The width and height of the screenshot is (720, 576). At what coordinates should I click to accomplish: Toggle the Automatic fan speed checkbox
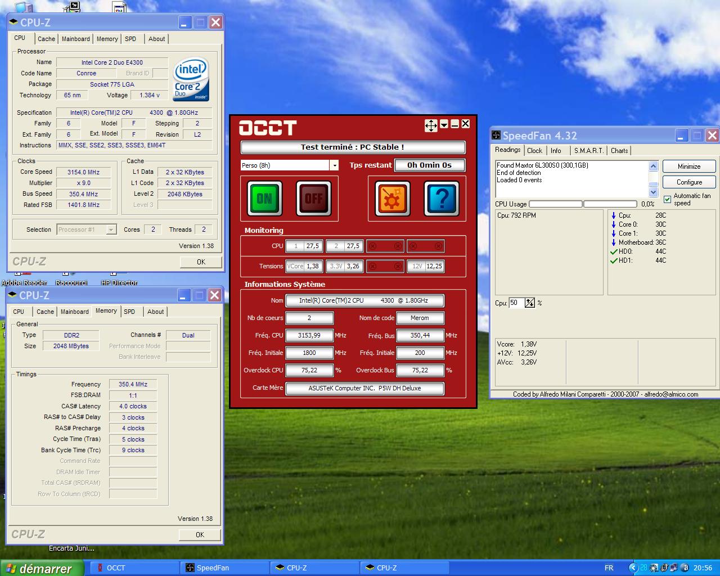tap(668, 199)
